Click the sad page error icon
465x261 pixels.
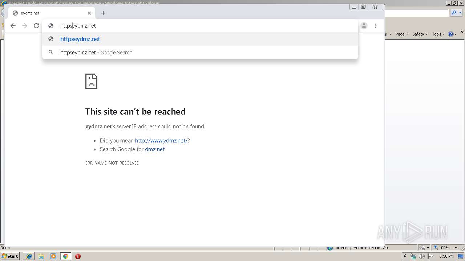click(x=91, y=81)
